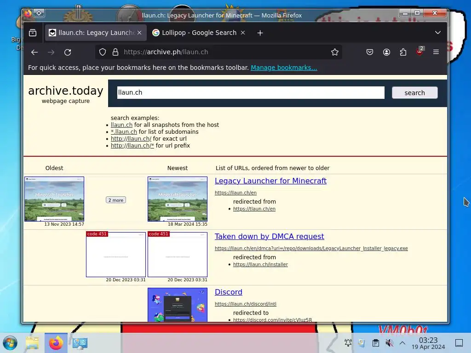The width and height of the screenshot is (471, 353).
Task: Expand the list all tabs chevron
Action: (438, 33)
